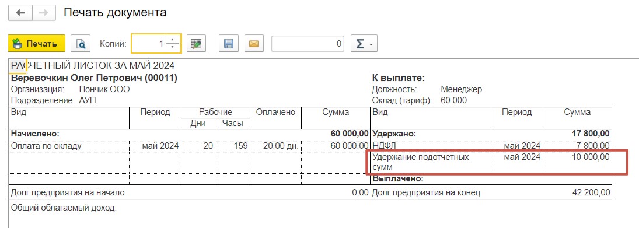Open the Sigma sum dropdown menu
639x228 pixels.
364,44
